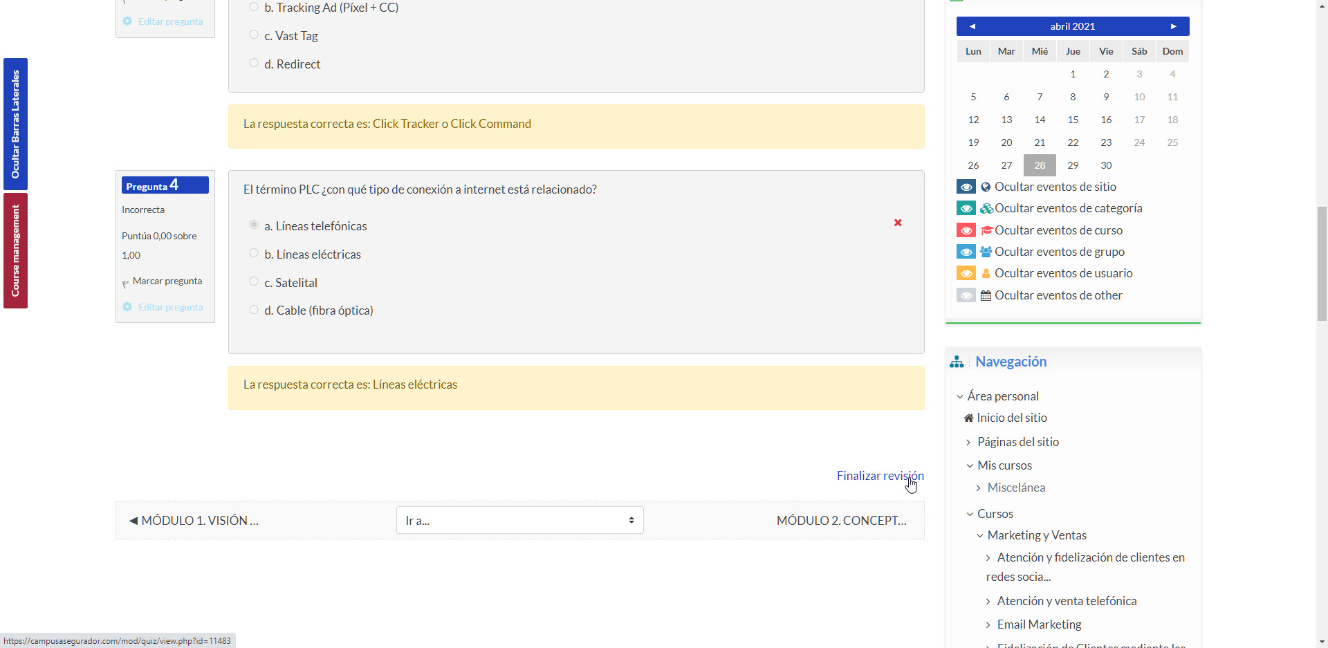Click the Finalizar revisión link
The height and width of the screenshot is (648, 1328).
[880, 476]
